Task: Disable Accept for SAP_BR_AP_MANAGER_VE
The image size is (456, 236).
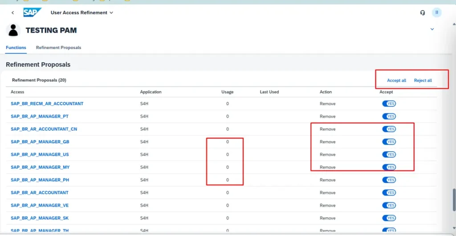Action: coord(389,206)
